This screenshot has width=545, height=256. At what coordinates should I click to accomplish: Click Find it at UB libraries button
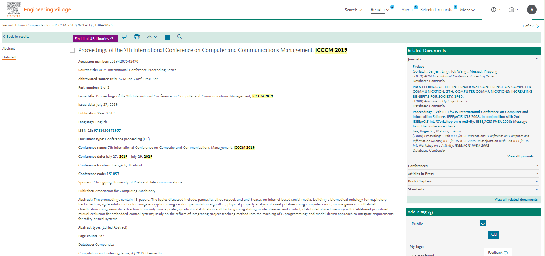[95, 38]
